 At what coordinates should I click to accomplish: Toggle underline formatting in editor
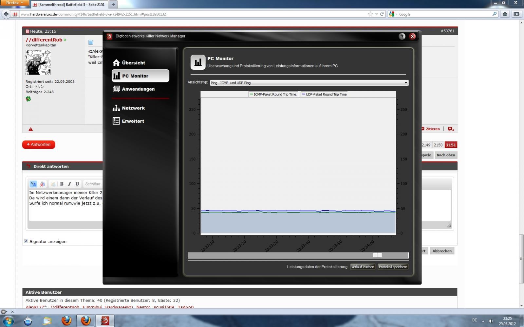click(77, 184)
